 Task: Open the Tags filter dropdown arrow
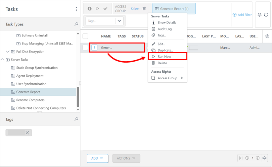[119, 21]
